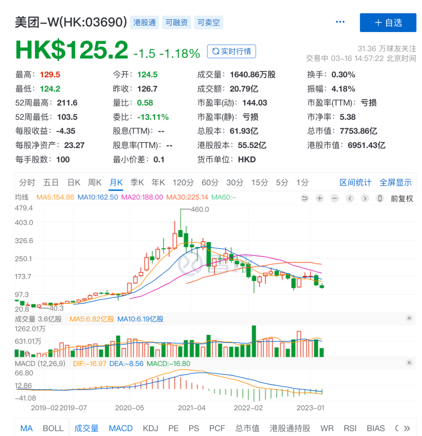Zoom out chart with minus icon

[334, 199]
